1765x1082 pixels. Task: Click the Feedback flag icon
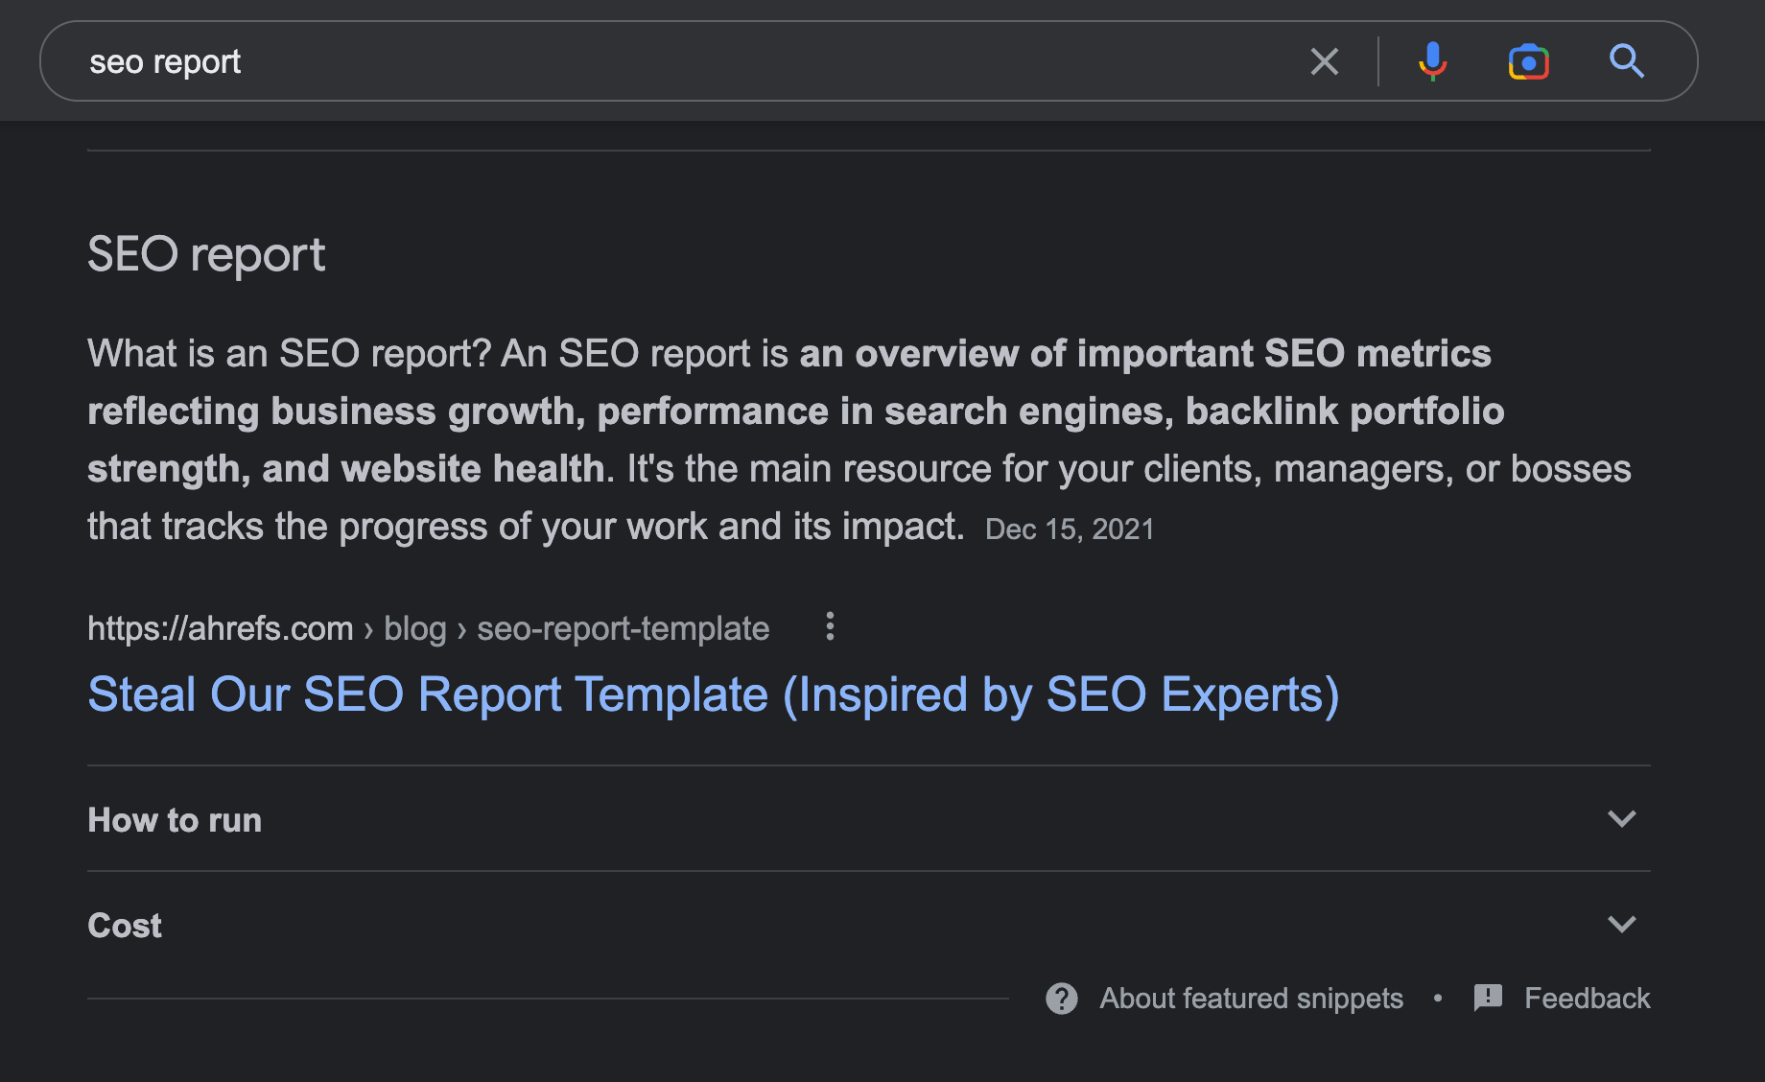click(1487, 998)
